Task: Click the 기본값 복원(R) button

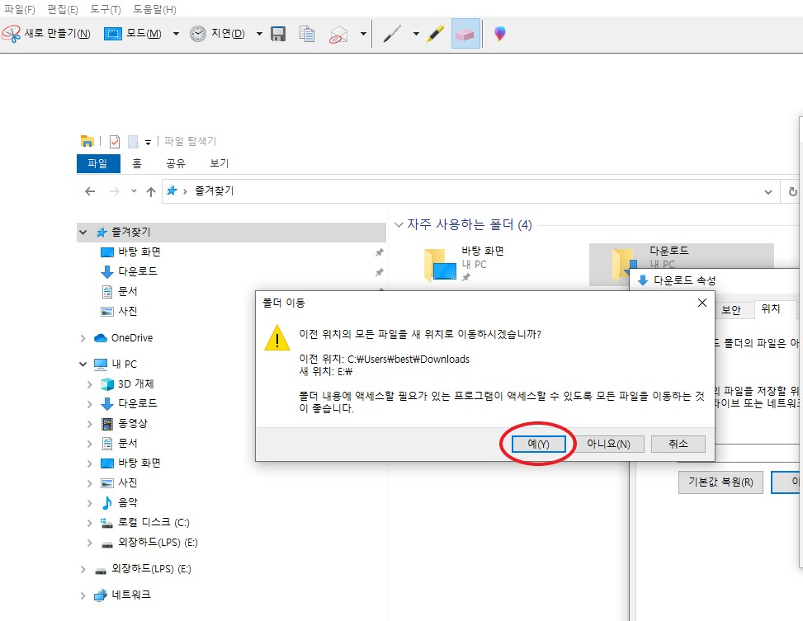Action: [720, 482]
